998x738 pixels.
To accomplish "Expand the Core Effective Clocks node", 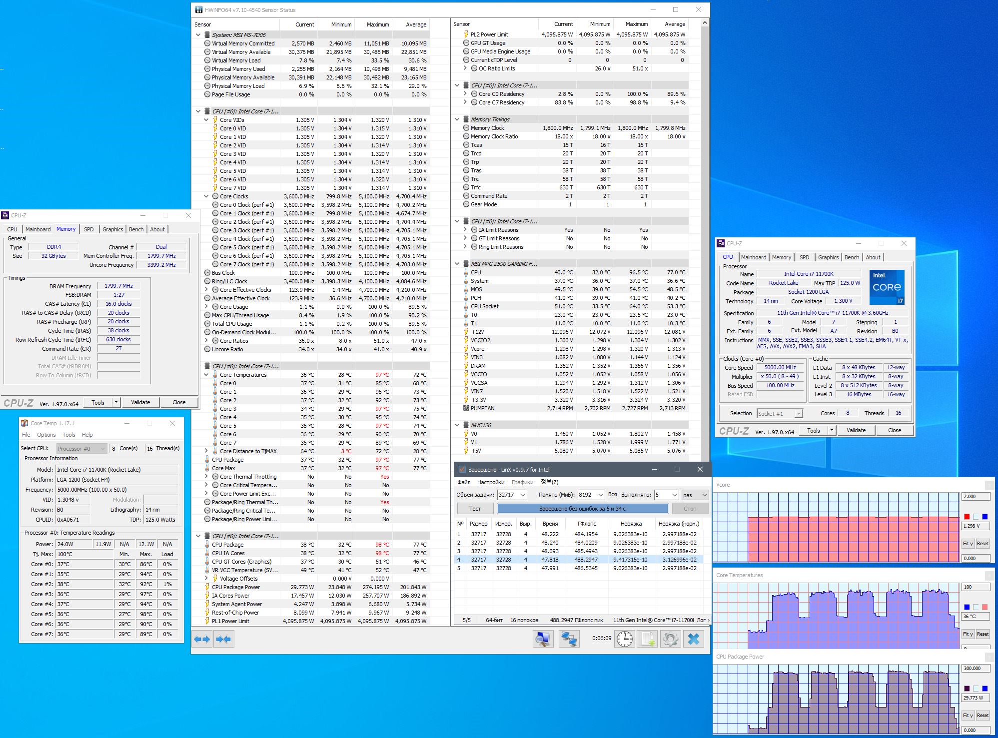I will tap(206, 290).
